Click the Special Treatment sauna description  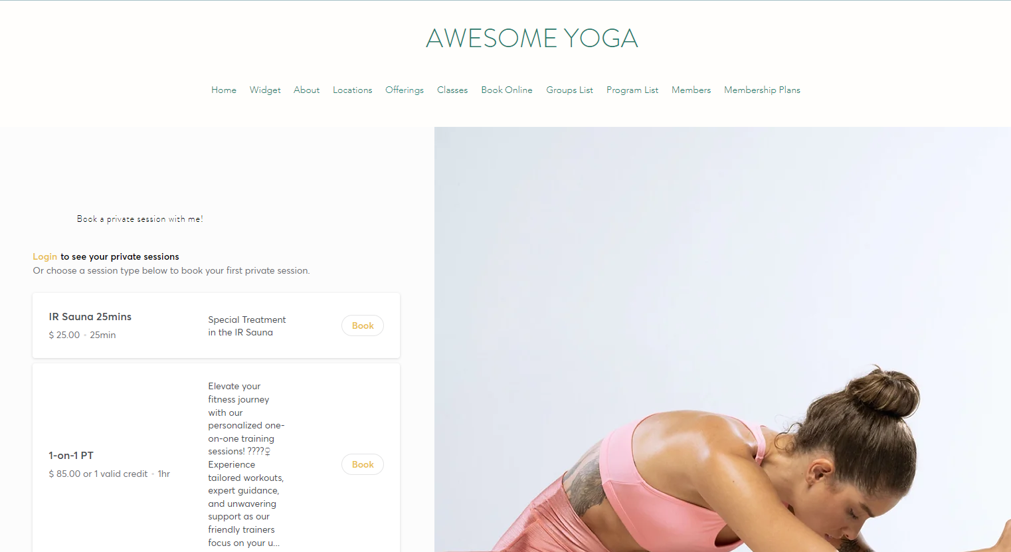click(247, 326)
